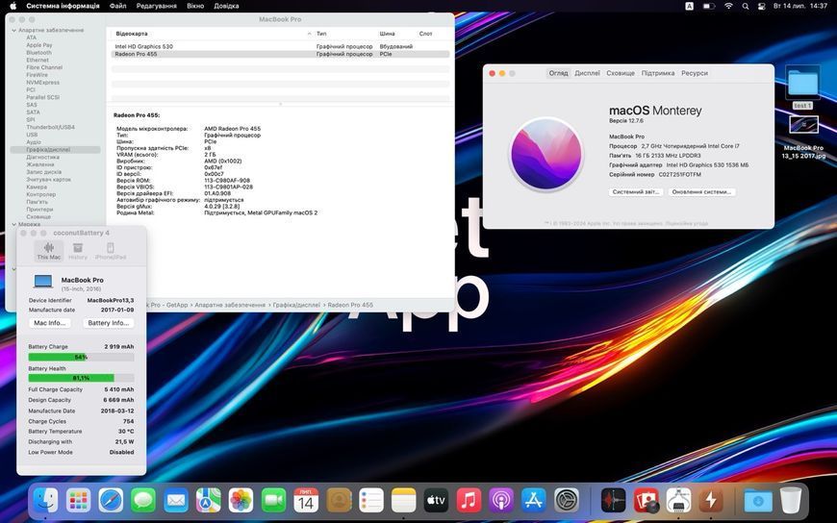The height and width of the screenshot is (523, 837).
Task: Select This Mac in coconutBattery toolbar
Action: tap(48, 251)
